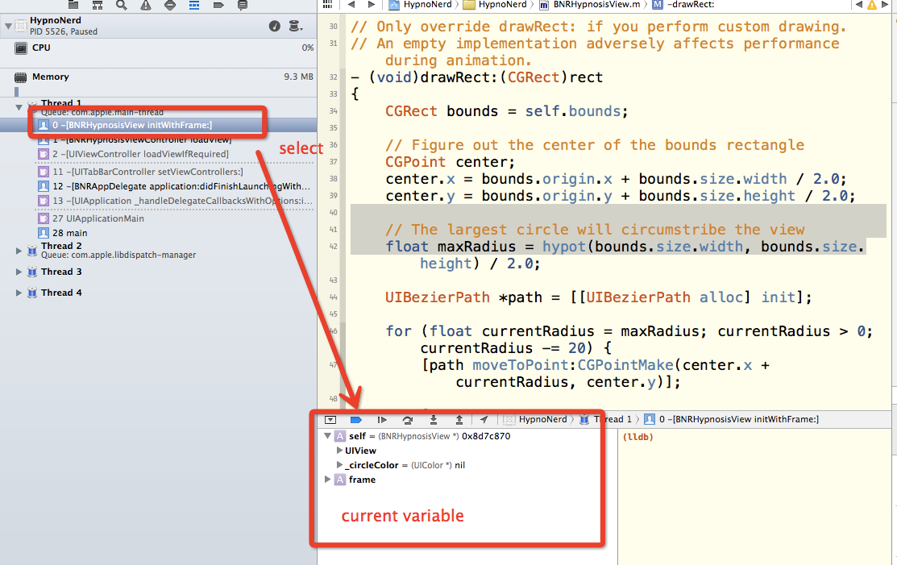
Task: Click the (lldb) console prompt
Action: coord(637,437)
